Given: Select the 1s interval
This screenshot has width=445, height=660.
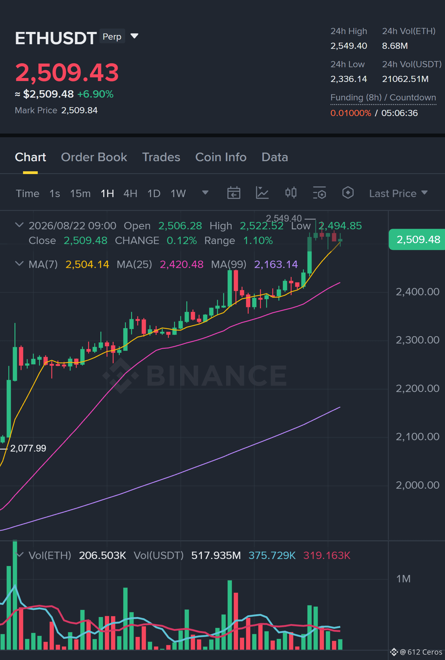Looking at the screenshot, I should point(55,193).
